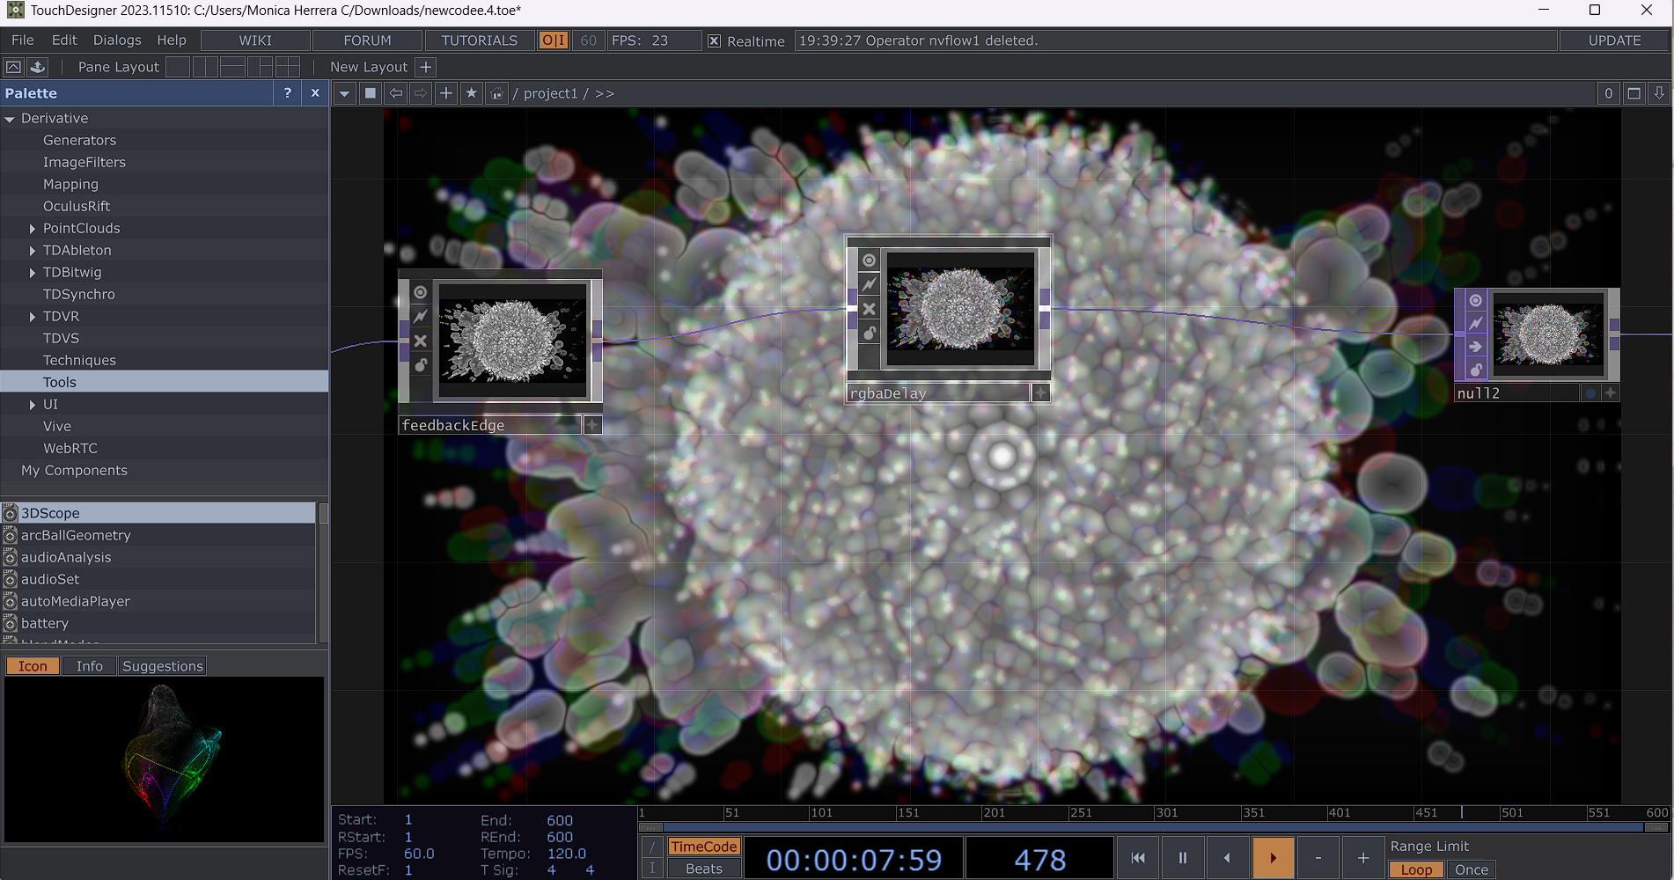Collapse the Derivative folder

(x=10, y=119)
